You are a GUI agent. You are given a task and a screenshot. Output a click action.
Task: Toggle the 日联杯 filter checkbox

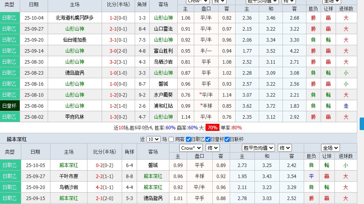(x=227, y=139)
